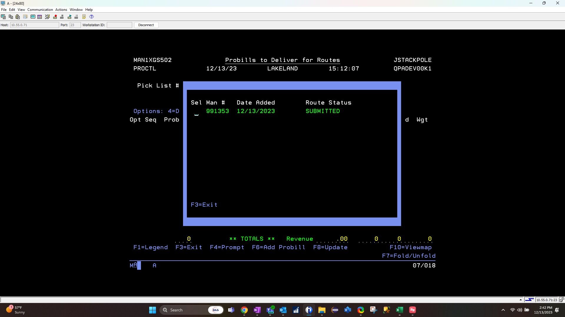The width and height of the screenshot is (565, 317).
Task: Expand the status bar up arrow
Action: 521,300
